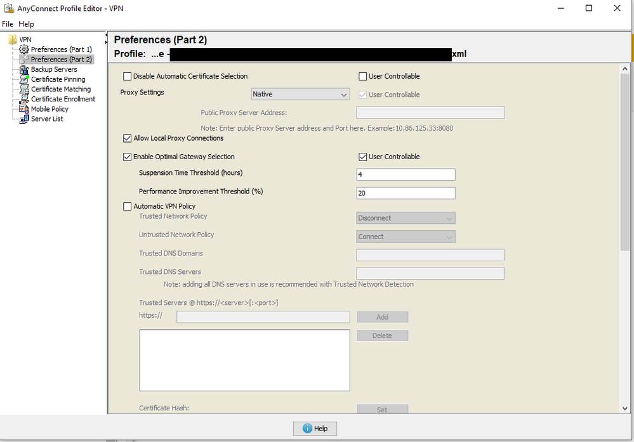Toggle User Controllable for Proxy Settings

point(362,95)
